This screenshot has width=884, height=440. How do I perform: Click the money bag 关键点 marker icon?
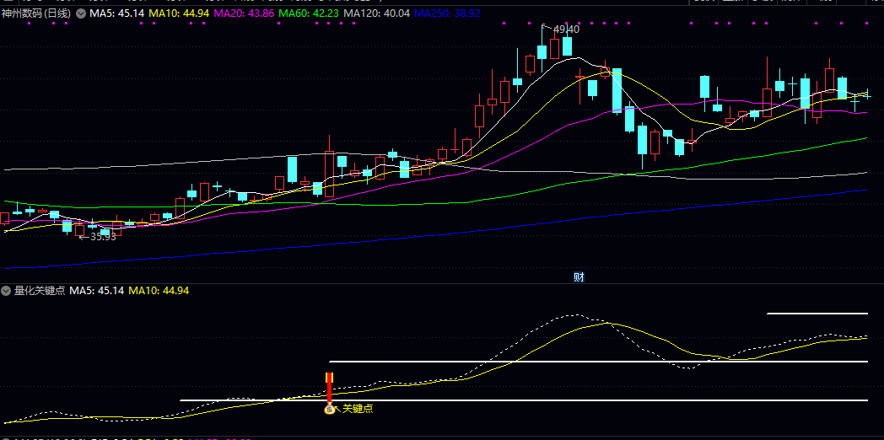tap(330, 409)
